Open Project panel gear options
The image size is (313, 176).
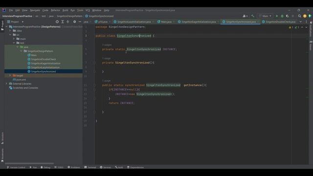coord(74,22)
